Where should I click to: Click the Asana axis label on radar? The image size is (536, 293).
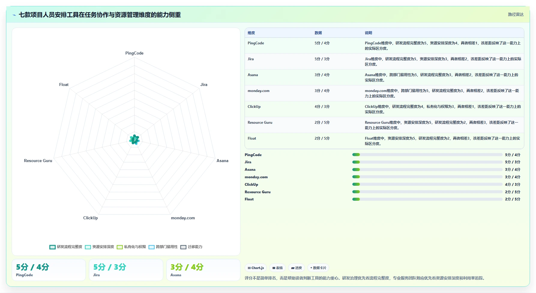point(222,161)
